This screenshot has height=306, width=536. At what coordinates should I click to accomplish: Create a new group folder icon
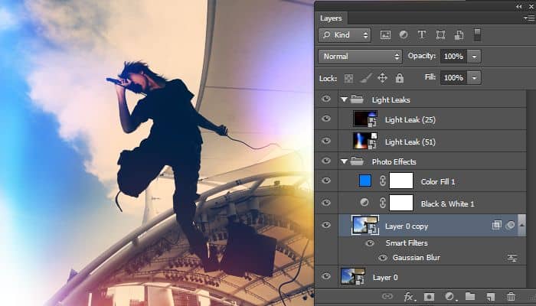(x=470, y=296)
